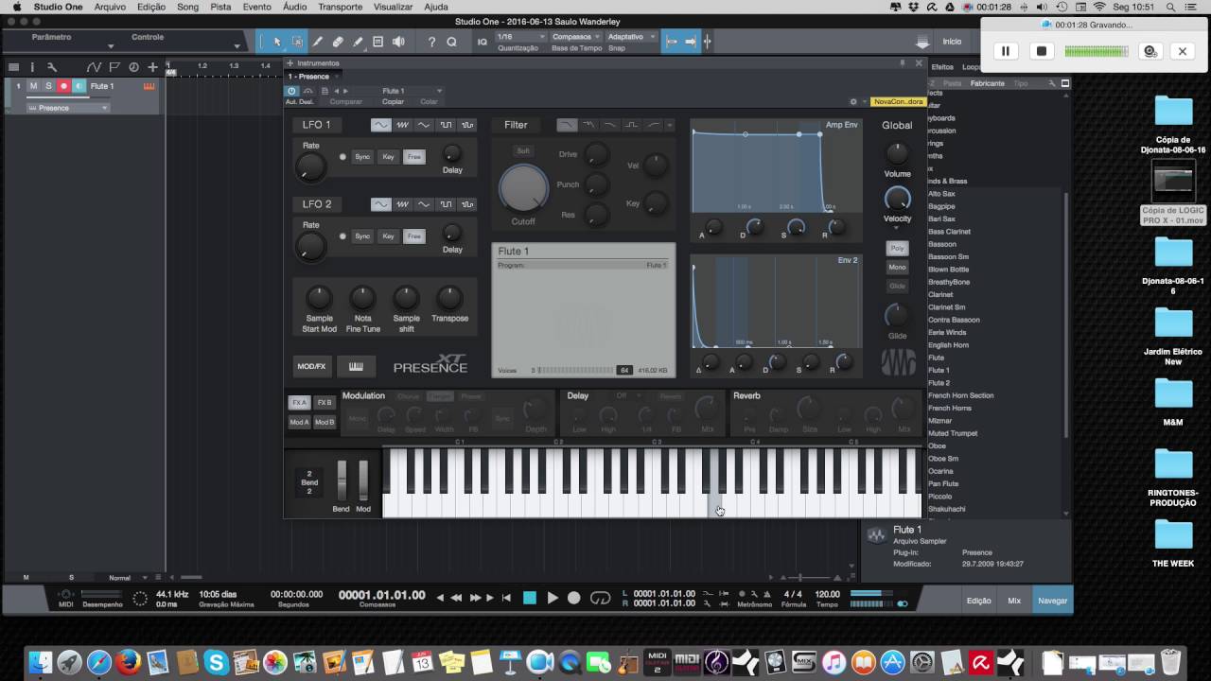Open the instrument editor keyboard icon on Flute 1 track
This screenshot has width=1211, height=681.
[x=149, y=86]
